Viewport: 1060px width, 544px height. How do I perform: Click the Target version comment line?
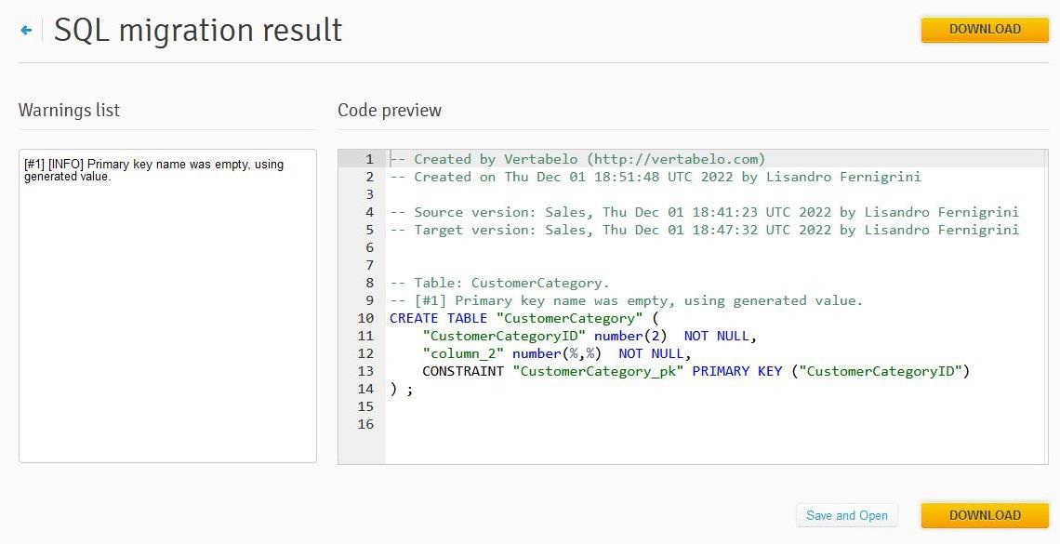(704, 230)
